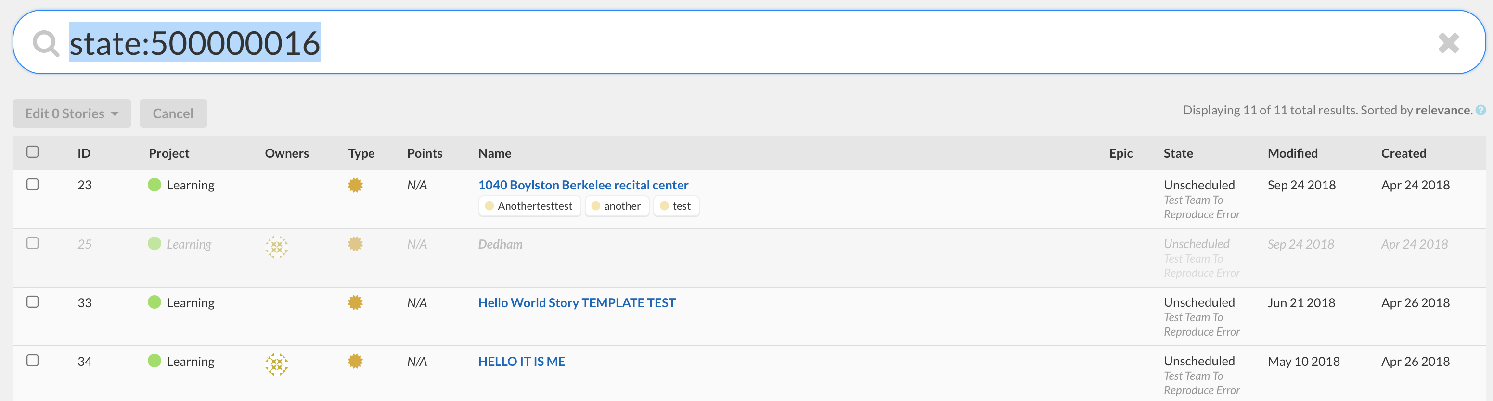This screenshot has width=1493, height=401.
Task: Click into the state:500000016 search field
Action: click(x=747, y=42)
